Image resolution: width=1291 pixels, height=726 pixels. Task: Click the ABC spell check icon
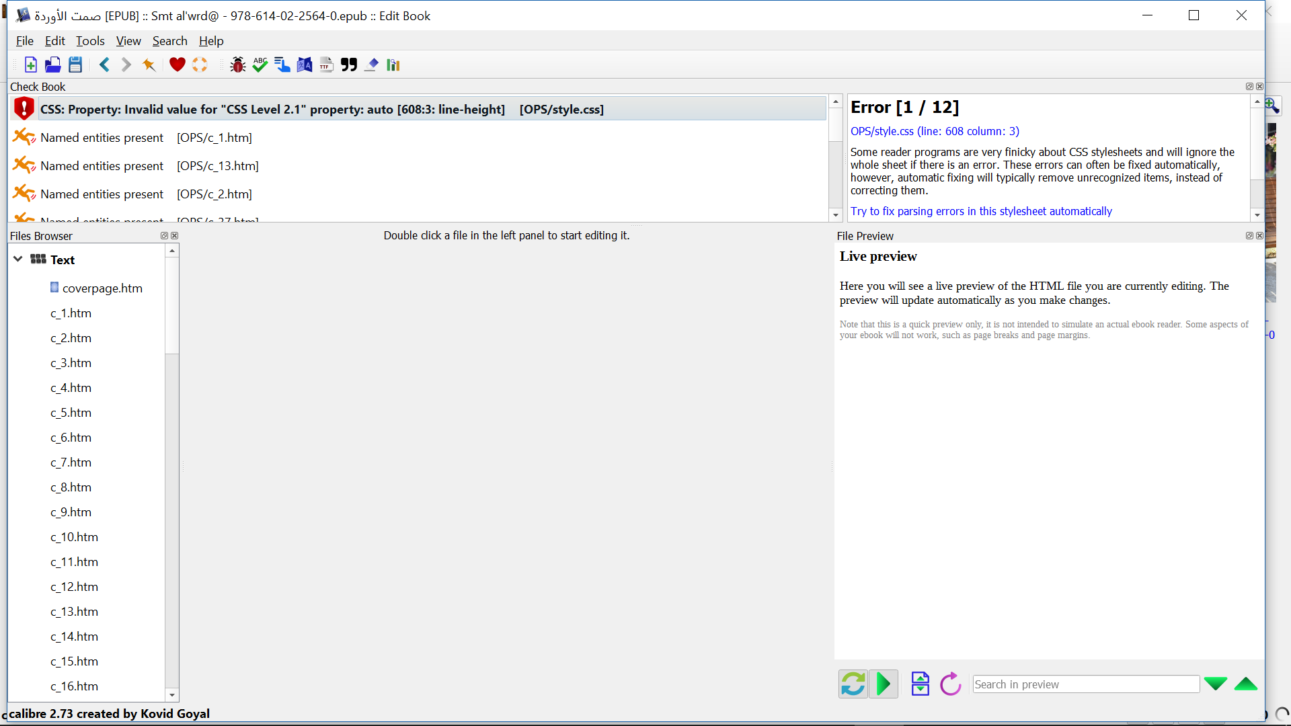point(260,65)
